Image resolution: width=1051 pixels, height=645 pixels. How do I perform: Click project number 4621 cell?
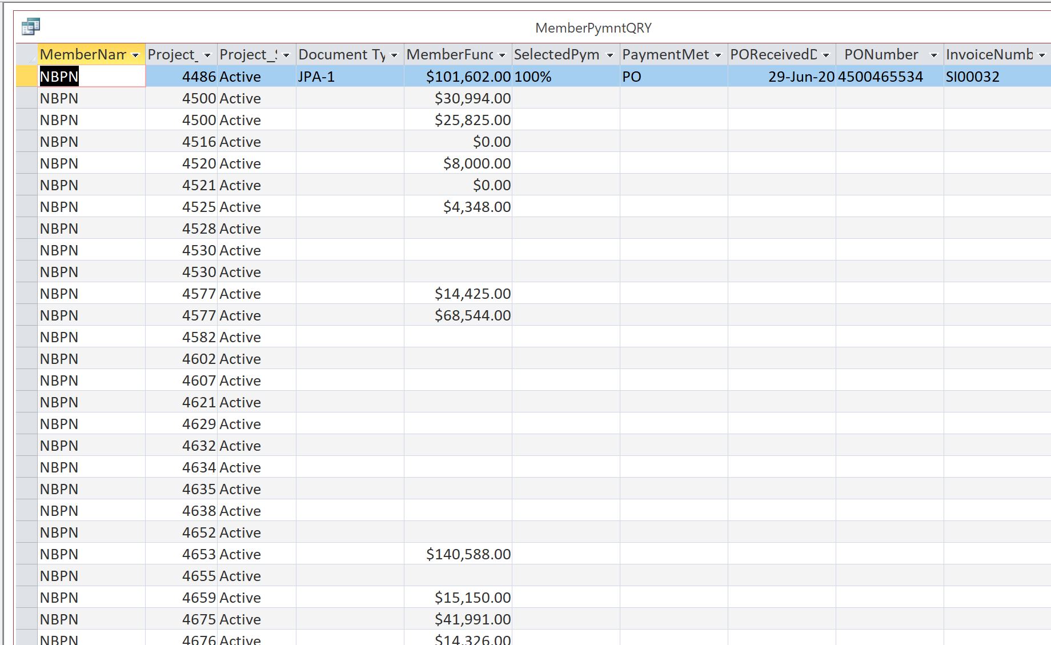click(x=182, y=402)
